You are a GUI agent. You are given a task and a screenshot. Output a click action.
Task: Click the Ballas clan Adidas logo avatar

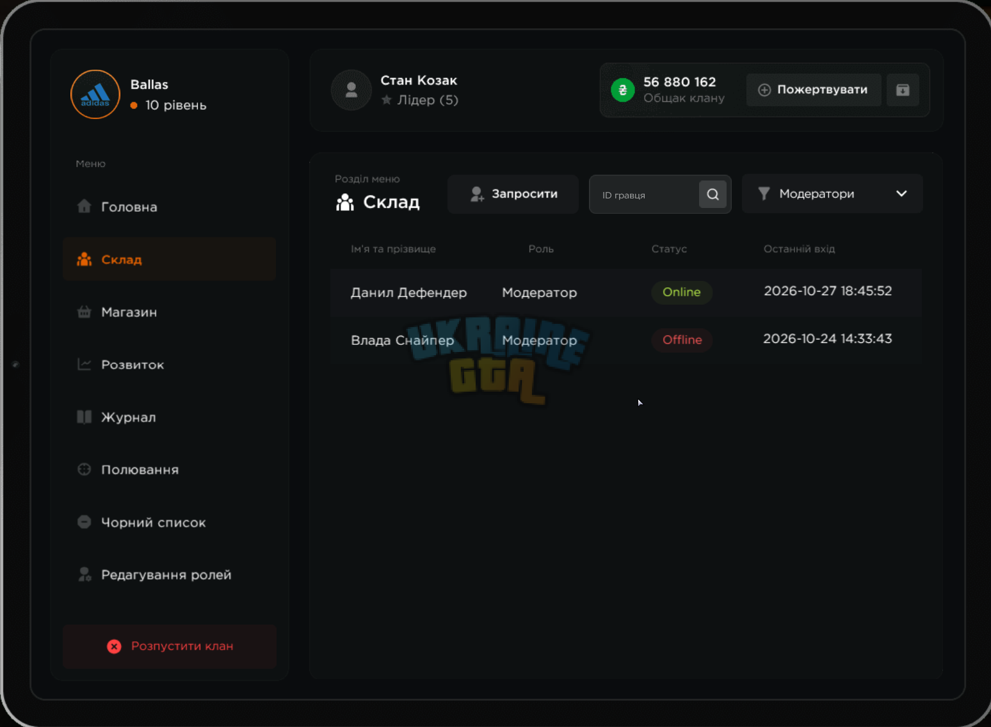click(x=95, y=95)
